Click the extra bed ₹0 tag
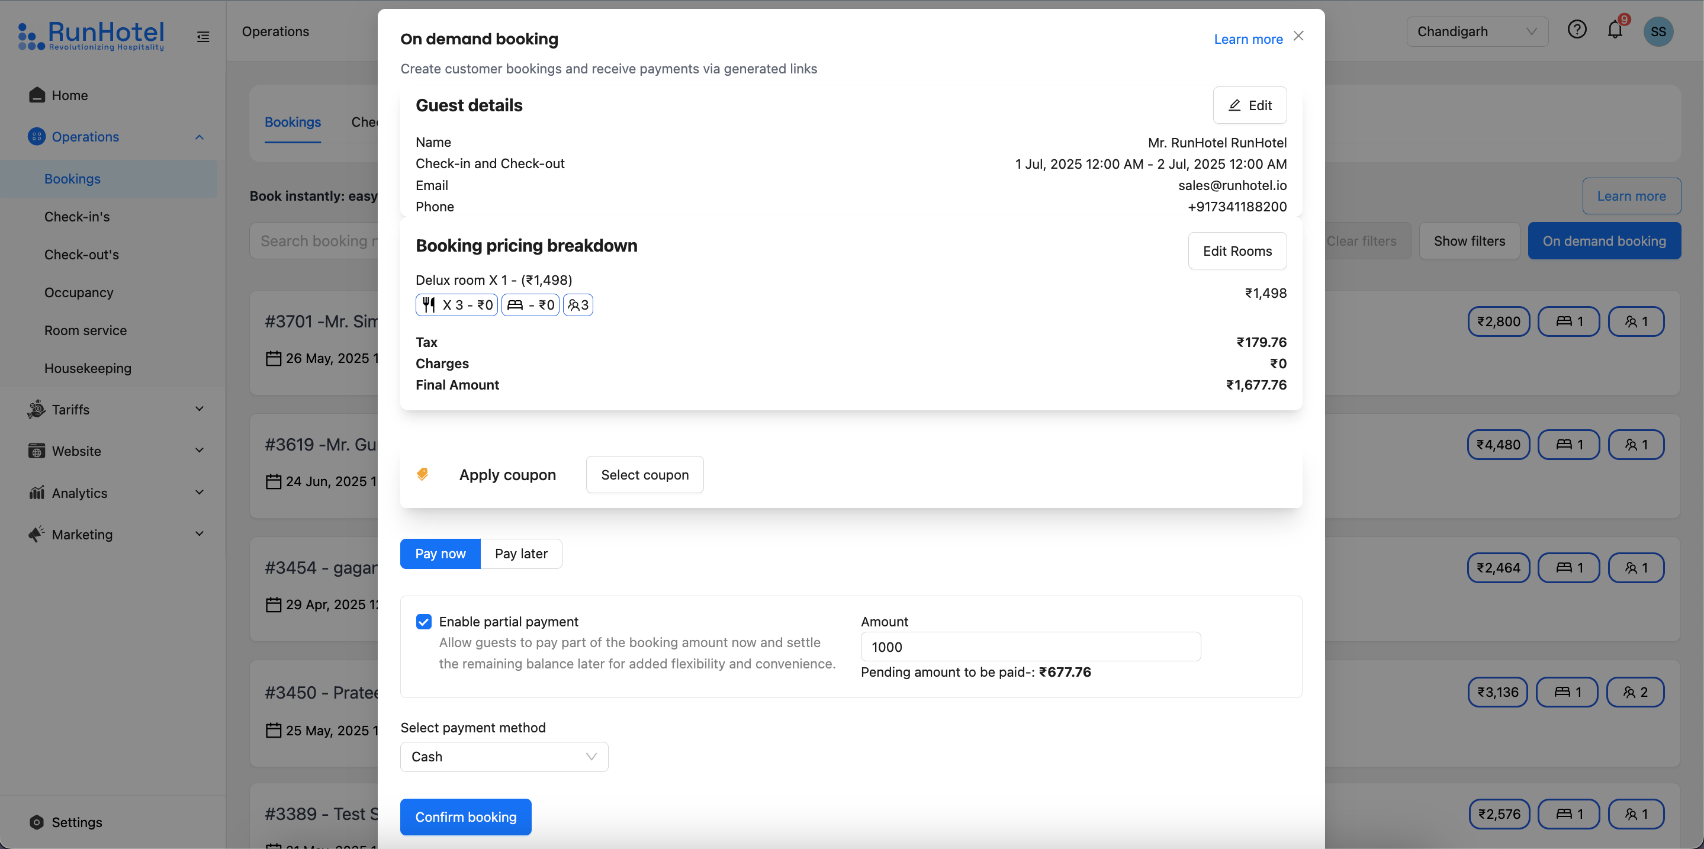The height and width of the screenshot is (849, 1704). pos(531,305)
